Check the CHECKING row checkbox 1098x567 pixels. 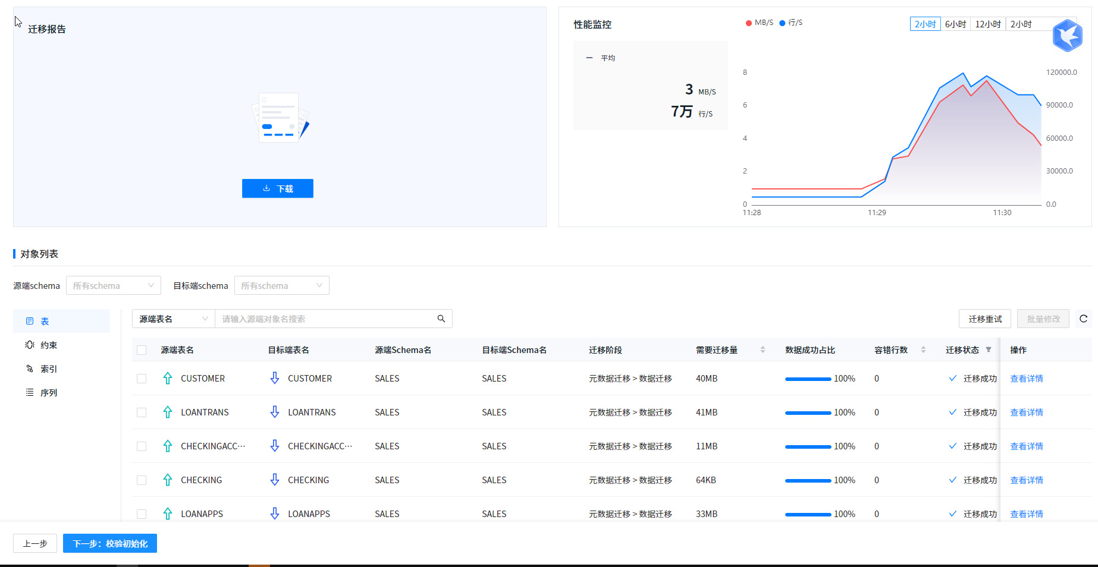[142, 480]
